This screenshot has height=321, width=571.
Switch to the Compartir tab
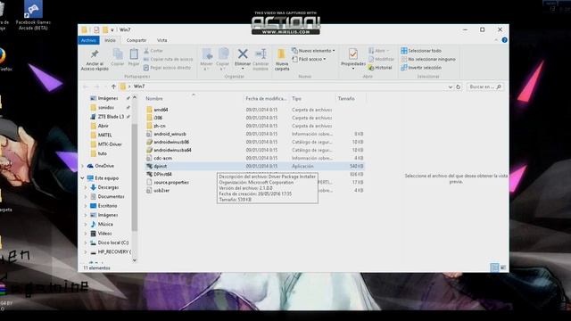point(137,40)
